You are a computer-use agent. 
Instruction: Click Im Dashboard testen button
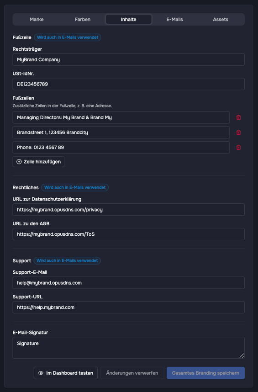[x=66, y=373]
